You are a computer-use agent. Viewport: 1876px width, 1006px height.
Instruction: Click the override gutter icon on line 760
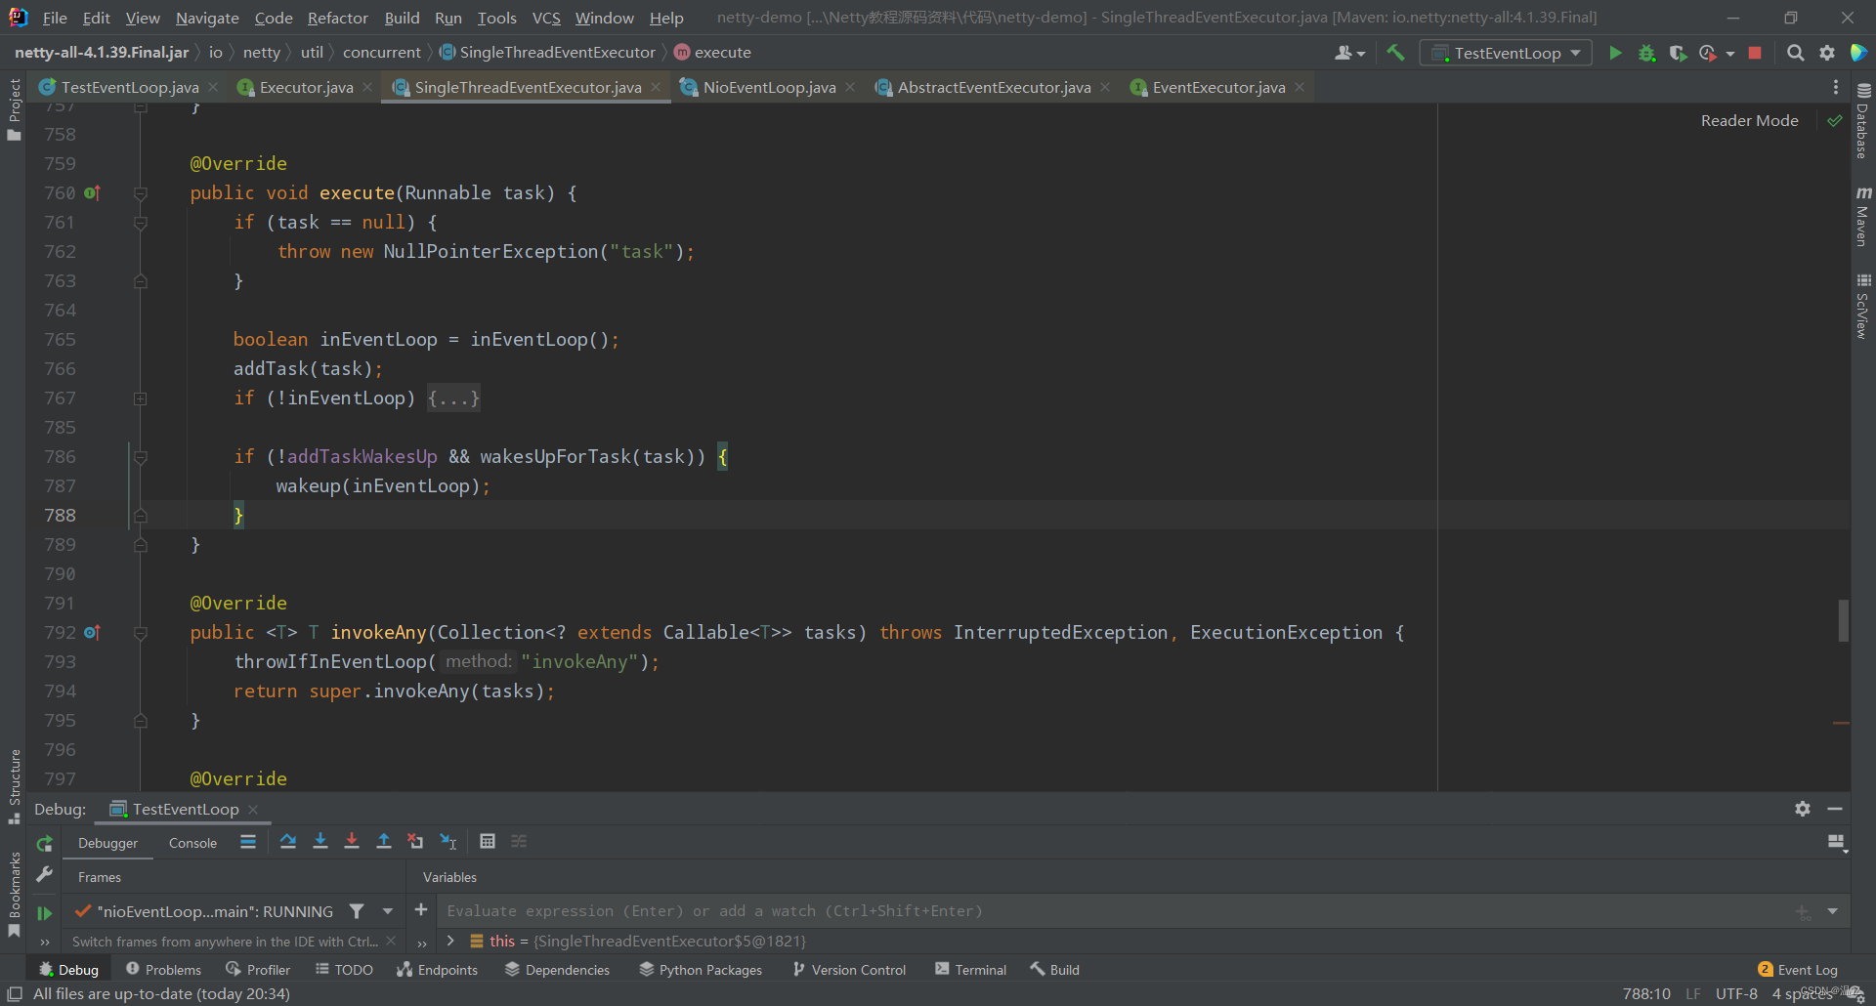[92, 193]
